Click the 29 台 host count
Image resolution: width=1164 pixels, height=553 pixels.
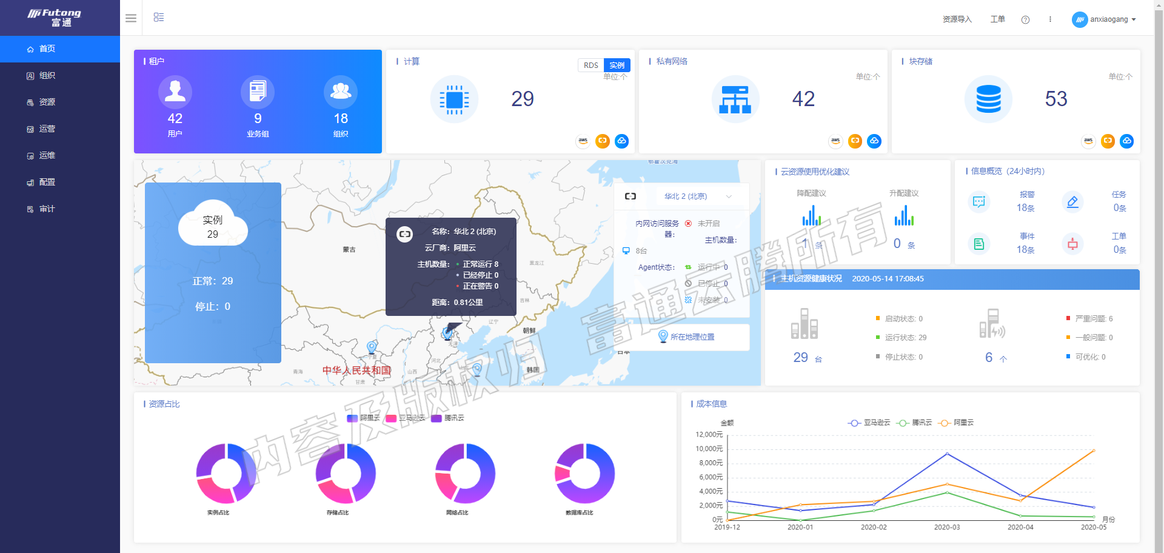[808, 358]
